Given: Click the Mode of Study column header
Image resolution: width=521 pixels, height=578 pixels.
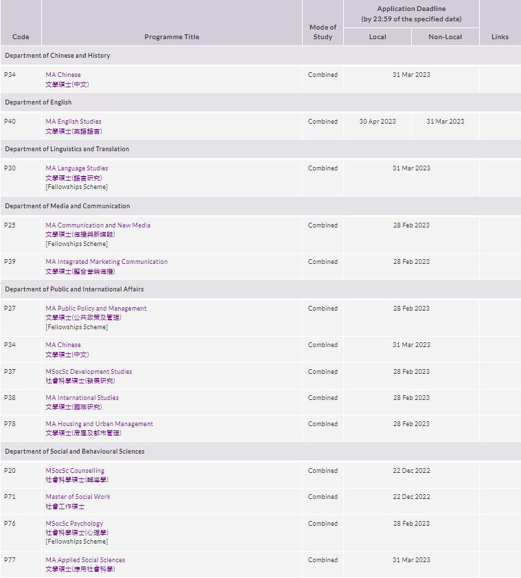Looking at the screenshot, I should (323, 32).
